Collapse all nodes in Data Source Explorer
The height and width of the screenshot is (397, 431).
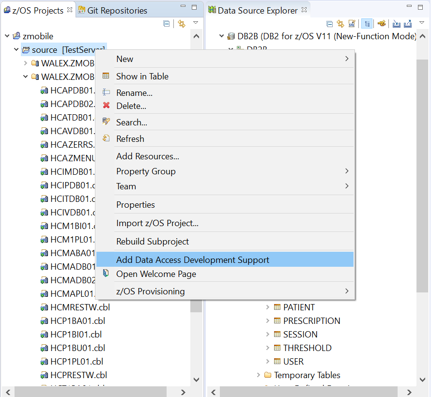click(329, 23)
